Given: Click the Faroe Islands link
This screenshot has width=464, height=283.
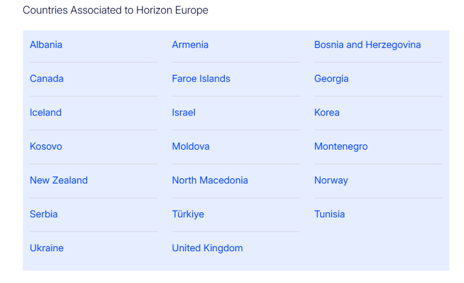Looking at the screenshot, I should pos(201,78).
